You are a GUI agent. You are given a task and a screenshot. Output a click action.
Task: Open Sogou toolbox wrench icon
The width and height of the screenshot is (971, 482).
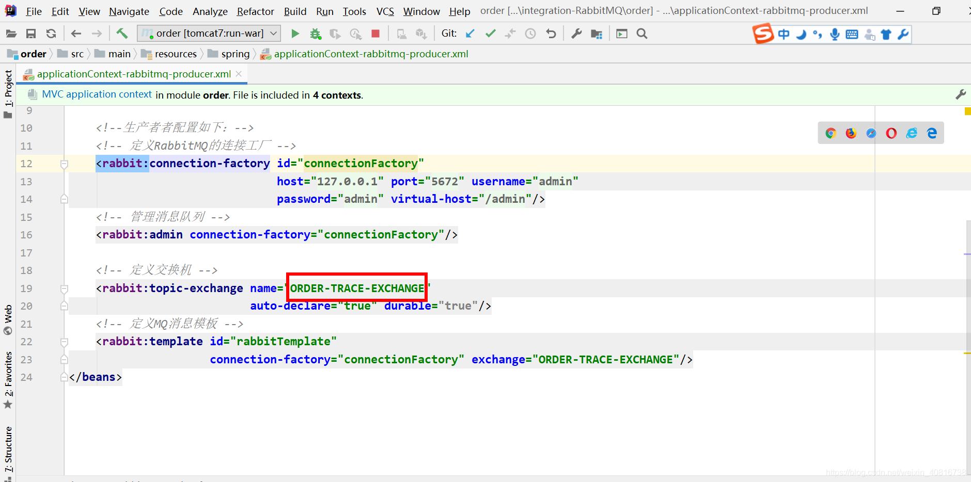903,34
